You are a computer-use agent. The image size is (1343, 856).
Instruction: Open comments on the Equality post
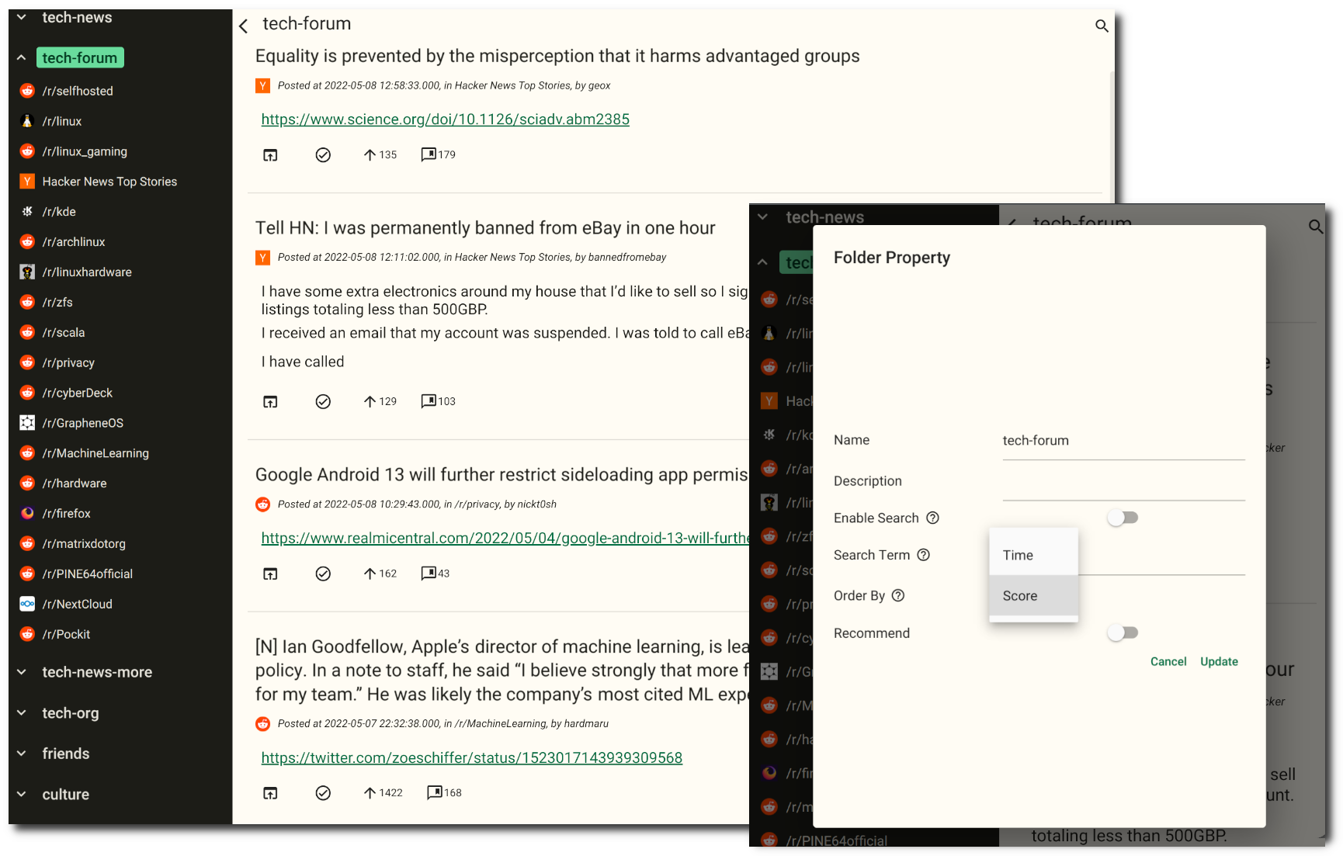coord(429,154)
